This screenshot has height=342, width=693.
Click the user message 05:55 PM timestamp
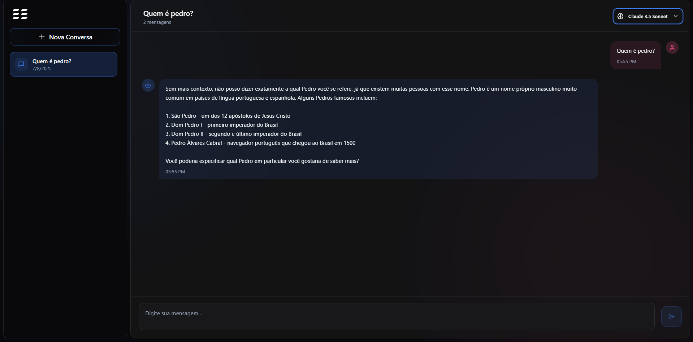[x=626, y=62]
